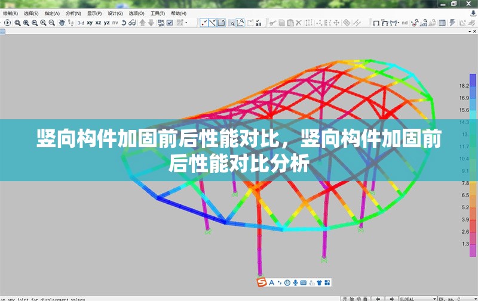This screenshot has height=301, width=478.
Task: Click the Sogou skin shirt icon
Action: (319, 283)
